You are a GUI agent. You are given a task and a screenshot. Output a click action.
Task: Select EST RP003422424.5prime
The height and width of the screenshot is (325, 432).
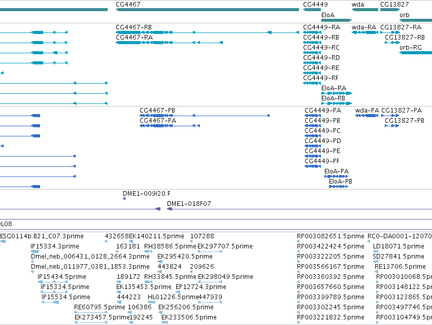pyautogui.click(x=298, y=251)
